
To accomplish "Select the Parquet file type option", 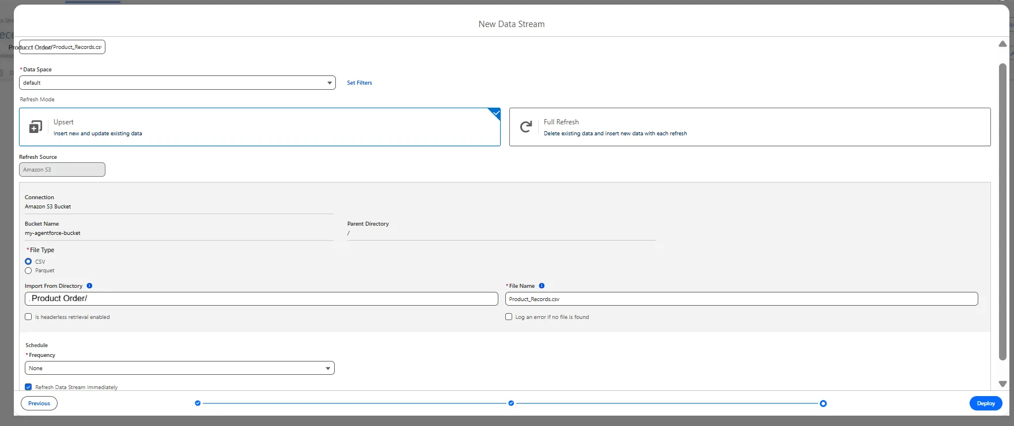I will (28, 271).
